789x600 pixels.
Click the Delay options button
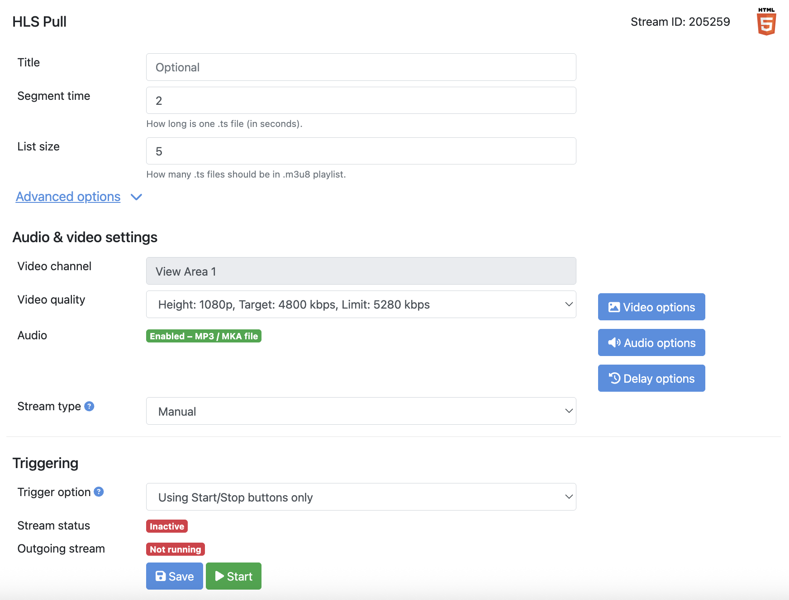pyautogui.click(x=651, y=378)
